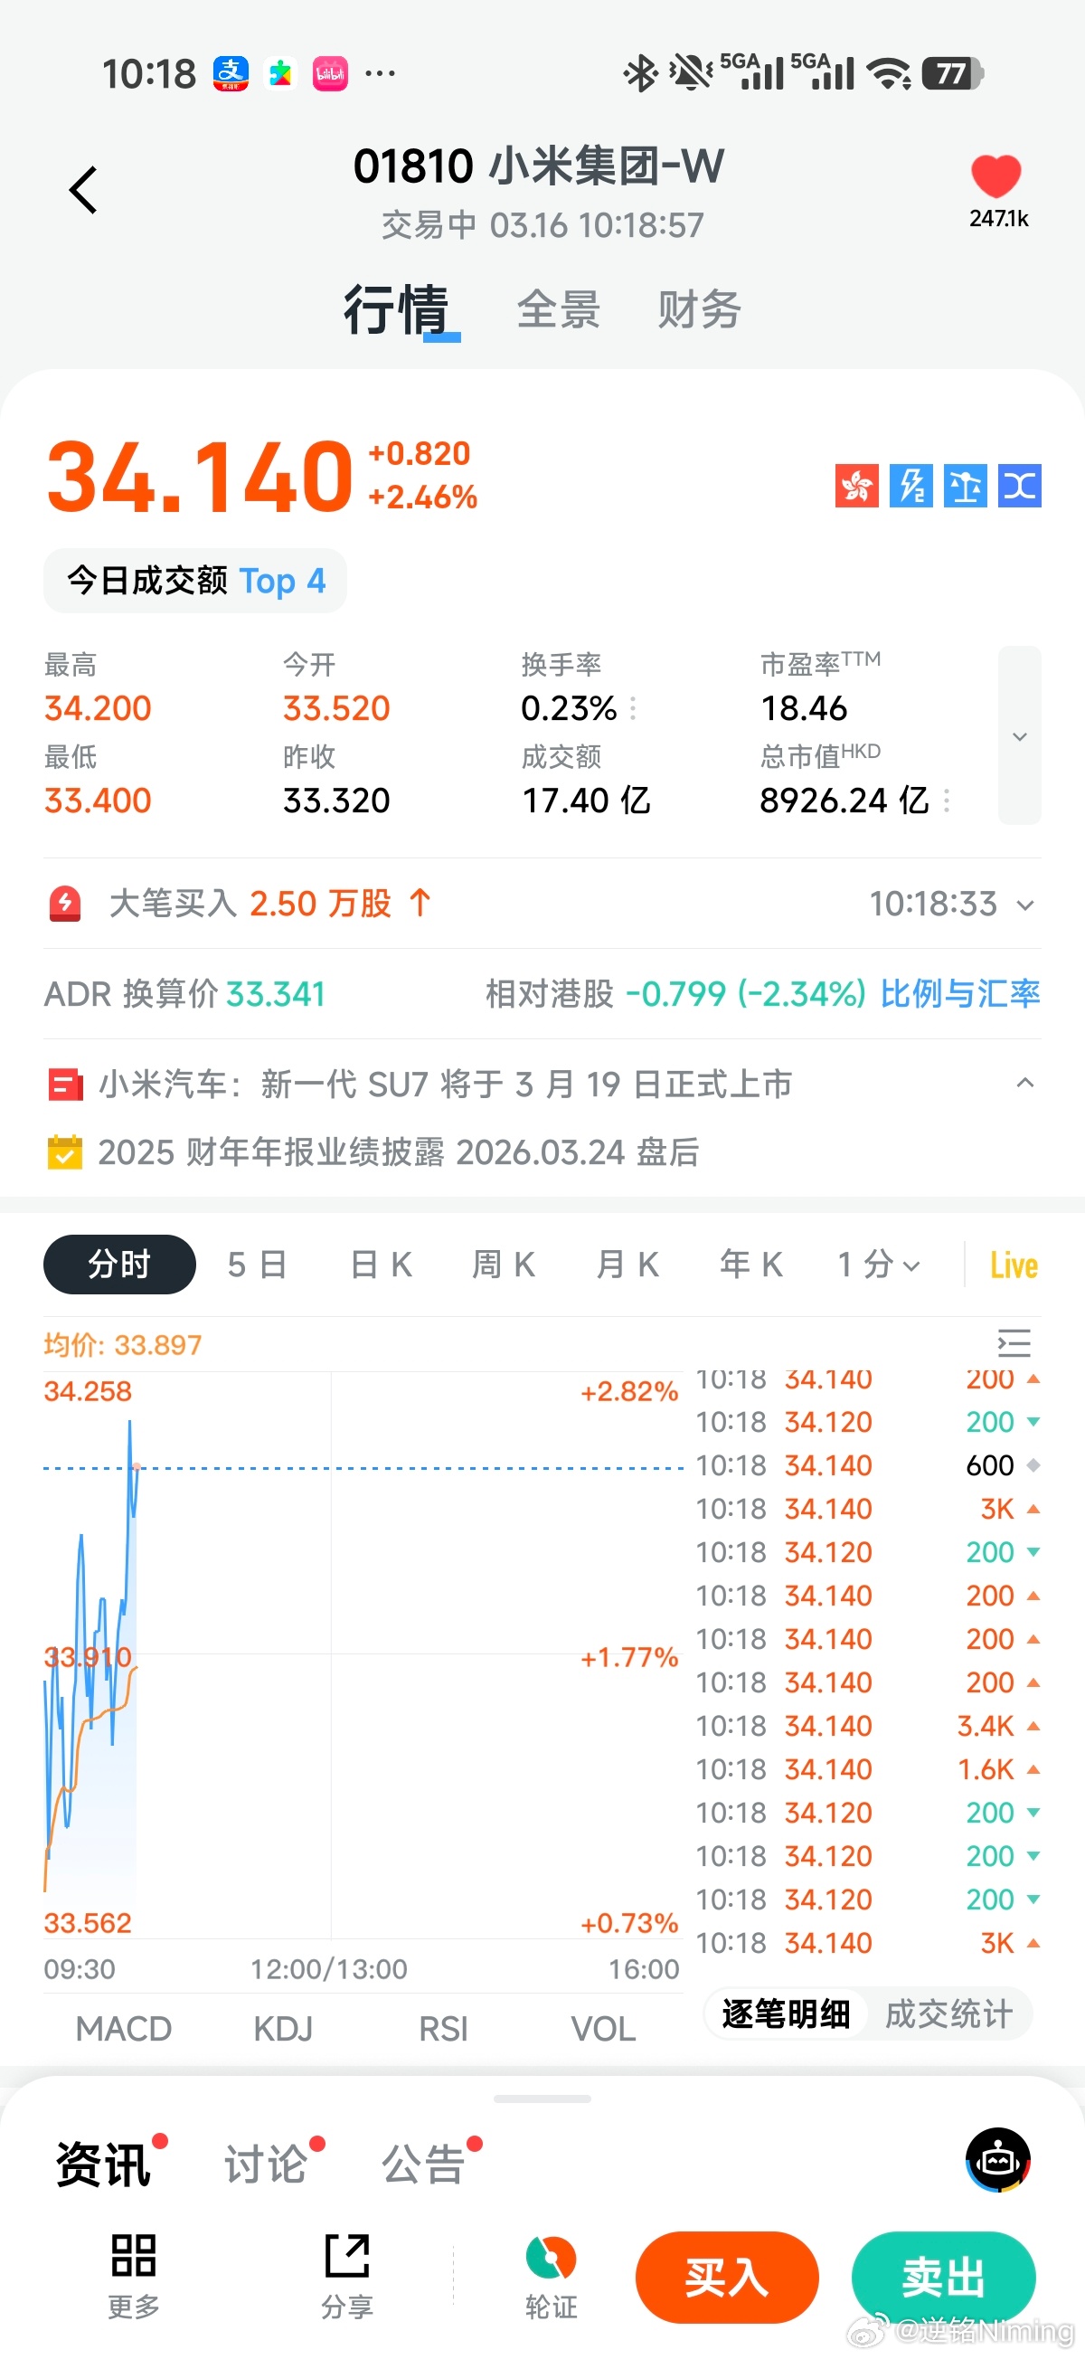Open the 更多 more grid icon
Screen dimensions: 1085x2359
(134, 2277)
